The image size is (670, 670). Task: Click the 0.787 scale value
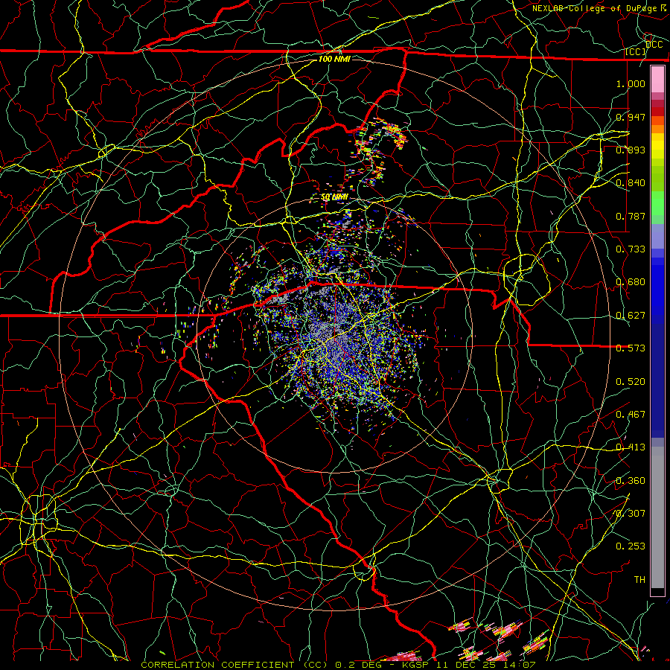[x=631, y=216]
